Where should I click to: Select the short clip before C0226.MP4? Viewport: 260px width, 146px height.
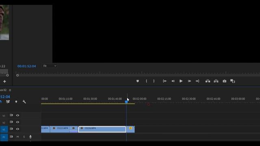pyautogui.click(x=74, y=129)
